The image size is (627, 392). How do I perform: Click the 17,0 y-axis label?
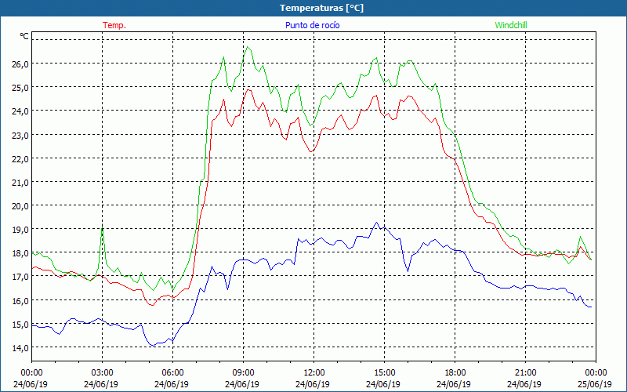pos(20,277)
